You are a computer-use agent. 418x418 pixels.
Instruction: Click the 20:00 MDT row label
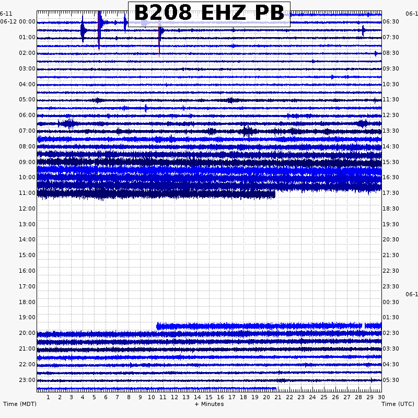(x=27, y=333)
